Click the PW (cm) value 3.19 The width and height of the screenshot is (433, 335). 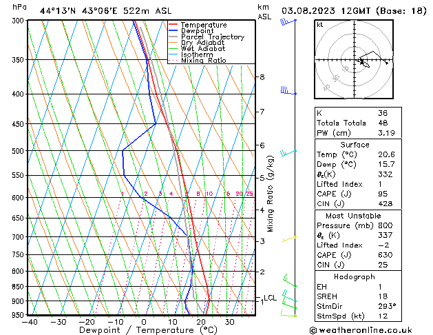(386, 132)
